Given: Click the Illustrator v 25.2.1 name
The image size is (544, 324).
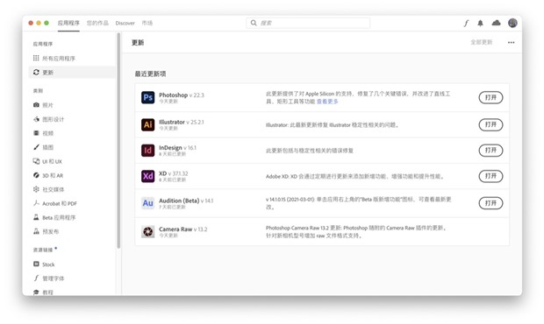Looking at the screenshot, I should 182,122.
